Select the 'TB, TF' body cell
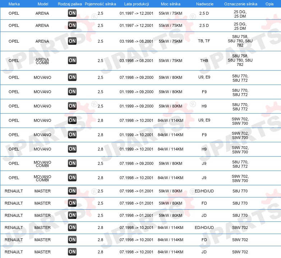281x258 pixels. [204, 41]
